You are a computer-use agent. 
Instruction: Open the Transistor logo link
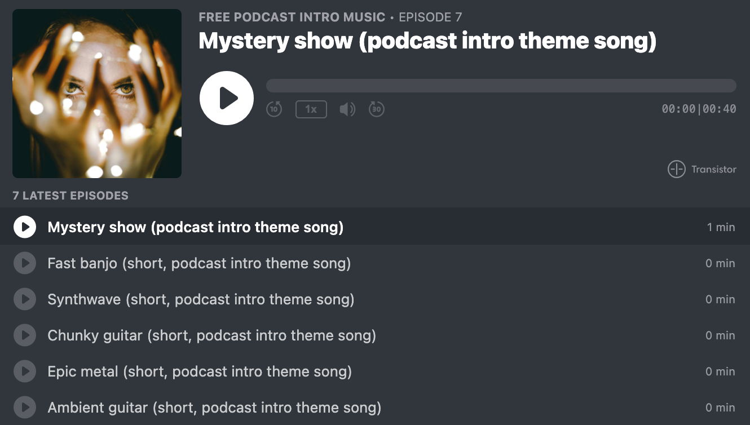click(x=702, y=169)
